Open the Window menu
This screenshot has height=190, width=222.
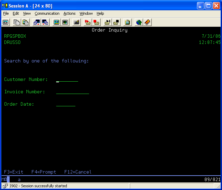point(86,13)
